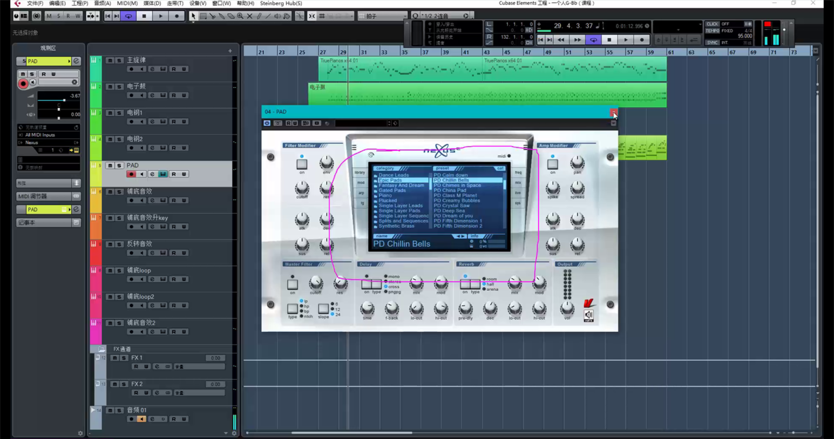834x439 pixels.
Task: Mute the 主旋律 track
Action: 110,60
